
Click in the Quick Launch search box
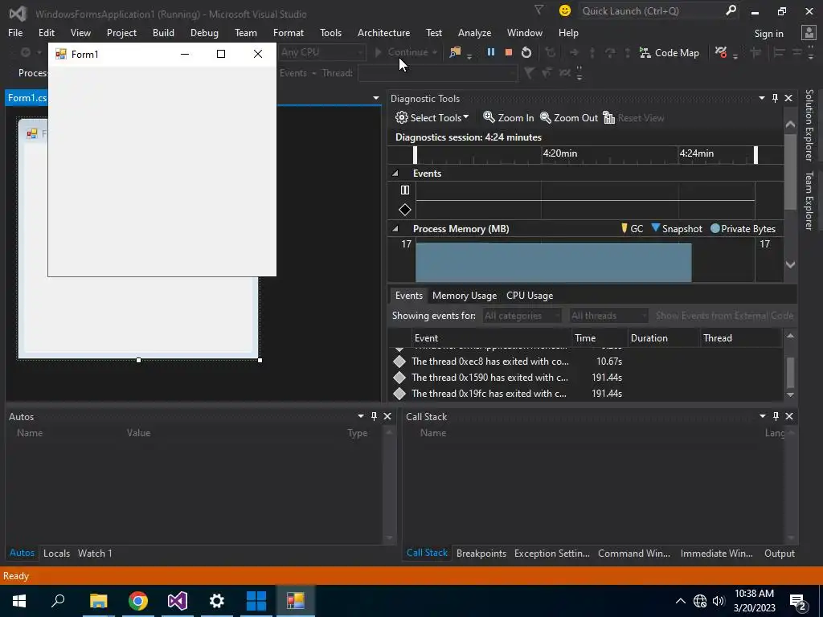click(x=649, y=10)
